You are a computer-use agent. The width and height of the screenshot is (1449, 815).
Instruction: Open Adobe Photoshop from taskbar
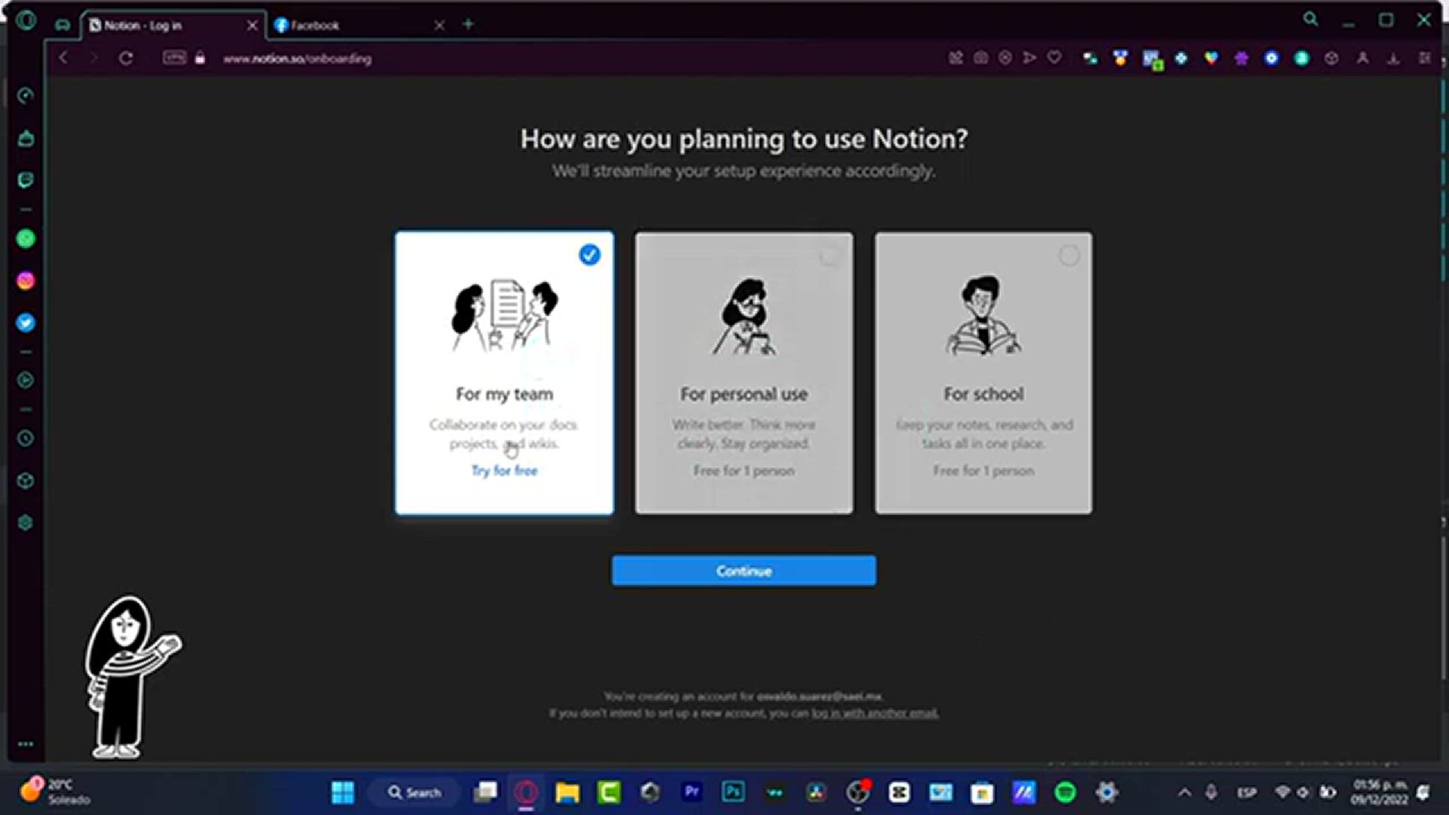pos(733,792)
